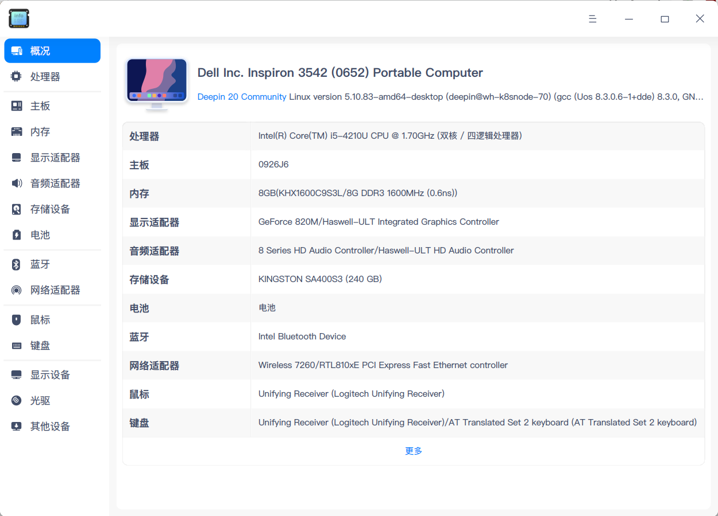
Task: Open the 显示设备 sidebar entry
Action: [x=52, y=375]
